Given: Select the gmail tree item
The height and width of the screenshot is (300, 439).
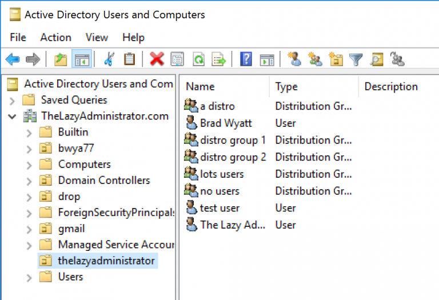Looking at the screenshot, I should [x=71, y=229].
